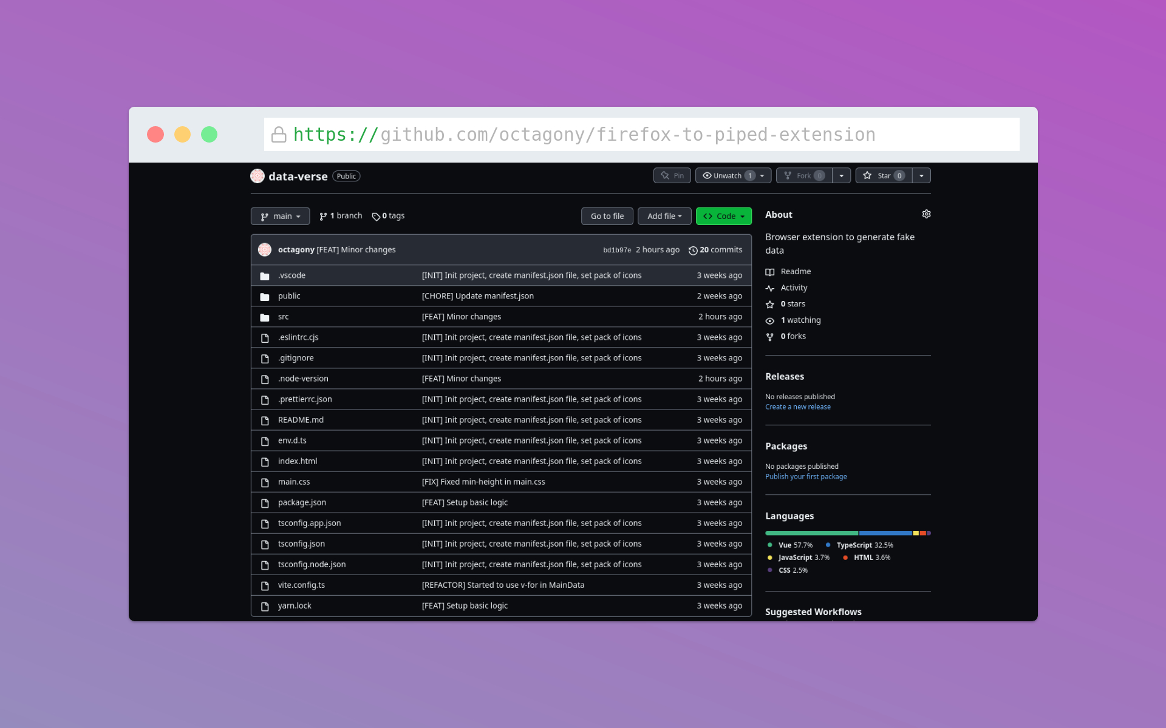
Task: Open the public folder icon
Action: tap(265, 297)
